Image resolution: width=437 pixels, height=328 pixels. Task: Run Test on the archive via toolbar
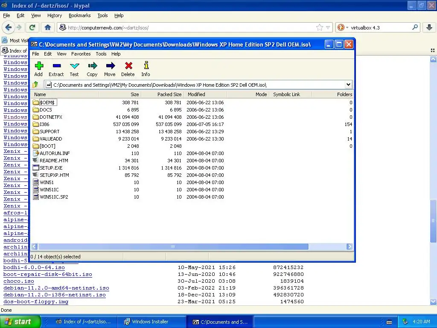tap(74, 69)
